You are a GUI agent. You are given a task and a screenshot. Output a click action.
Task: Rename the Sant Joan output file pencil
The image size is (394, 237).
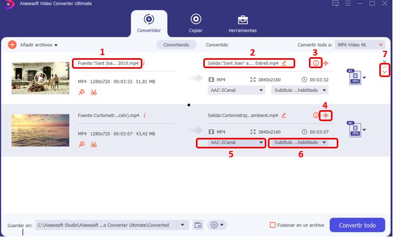click(x=284, y=63)
